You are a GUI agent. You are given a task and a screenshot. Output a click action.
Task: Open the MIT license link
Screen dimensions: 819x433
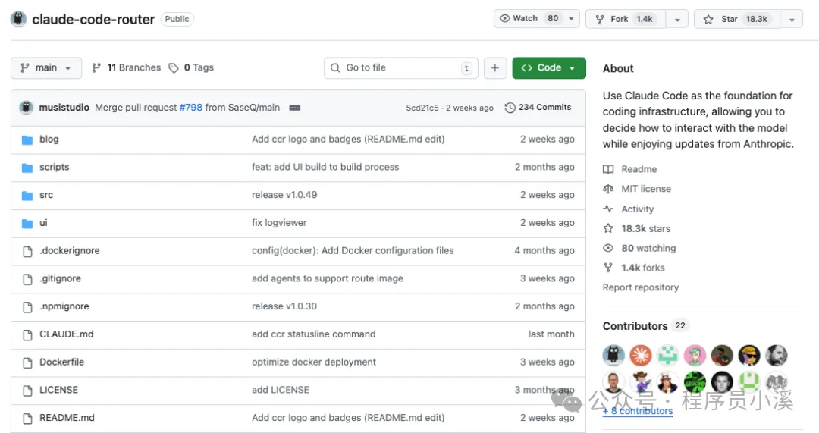tap(637, 189)
